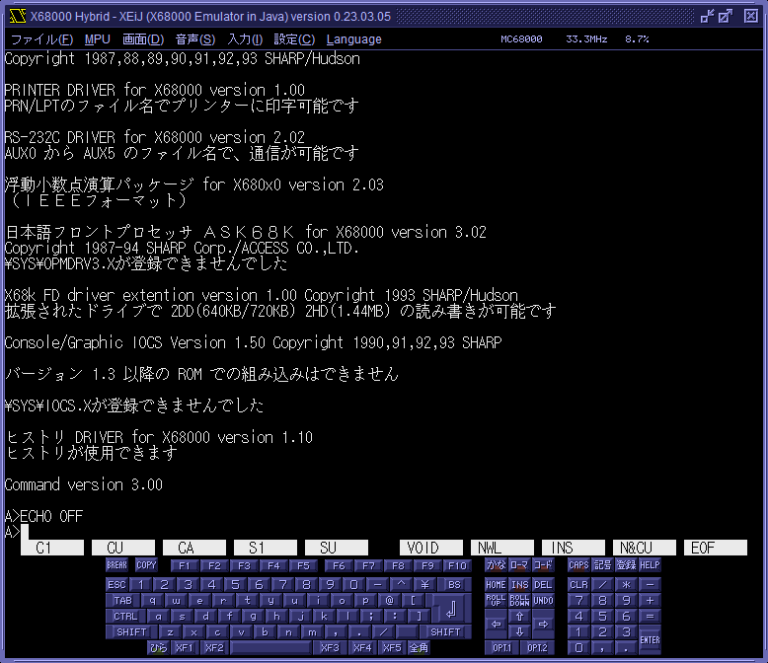Click the numeric keypad ENTER key
The image size is (768, 663).
click(650, 639)
